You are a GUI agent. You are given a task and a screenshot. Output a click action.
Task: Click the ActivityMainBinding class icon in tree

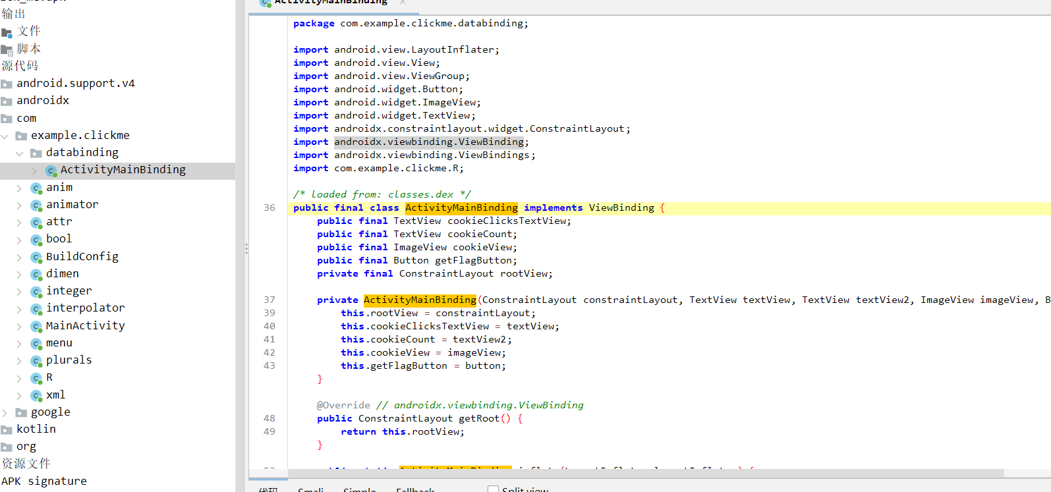[x=51, y=171]
